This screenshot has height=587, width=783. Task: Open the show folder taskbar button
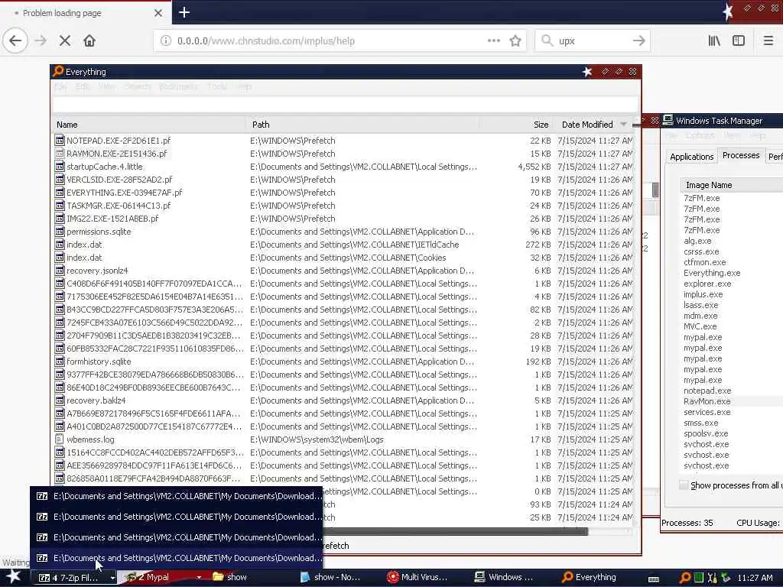coord(229,577)
